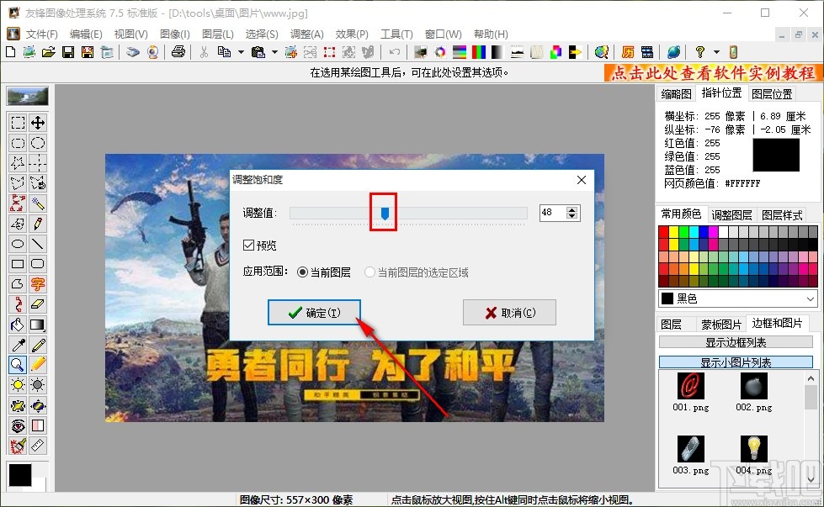
Task: Confirm saturation with 确定(T) button
Action: pos(314,313)
